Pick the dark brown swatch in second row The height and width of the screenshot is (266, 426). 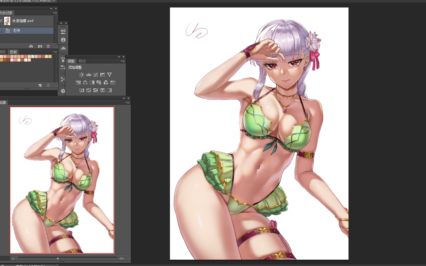(8, 60)
